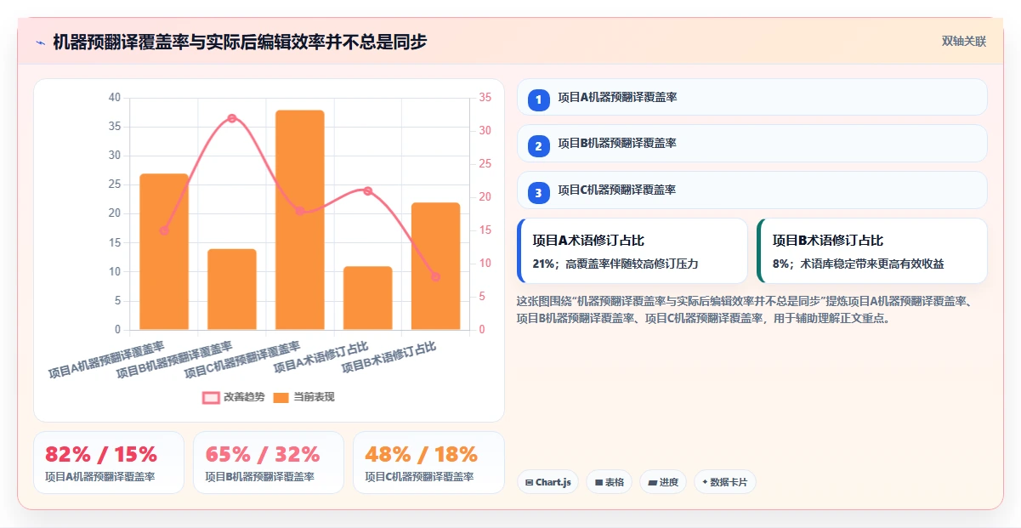Click the trend line point at value 32

(232, 118)
